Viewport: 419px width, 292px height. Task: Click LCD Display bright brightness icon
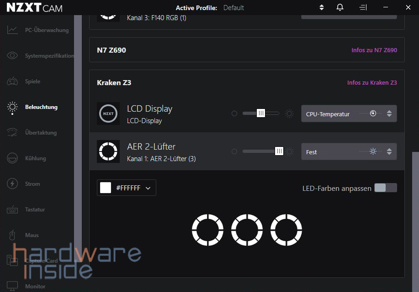coord(289,114)
